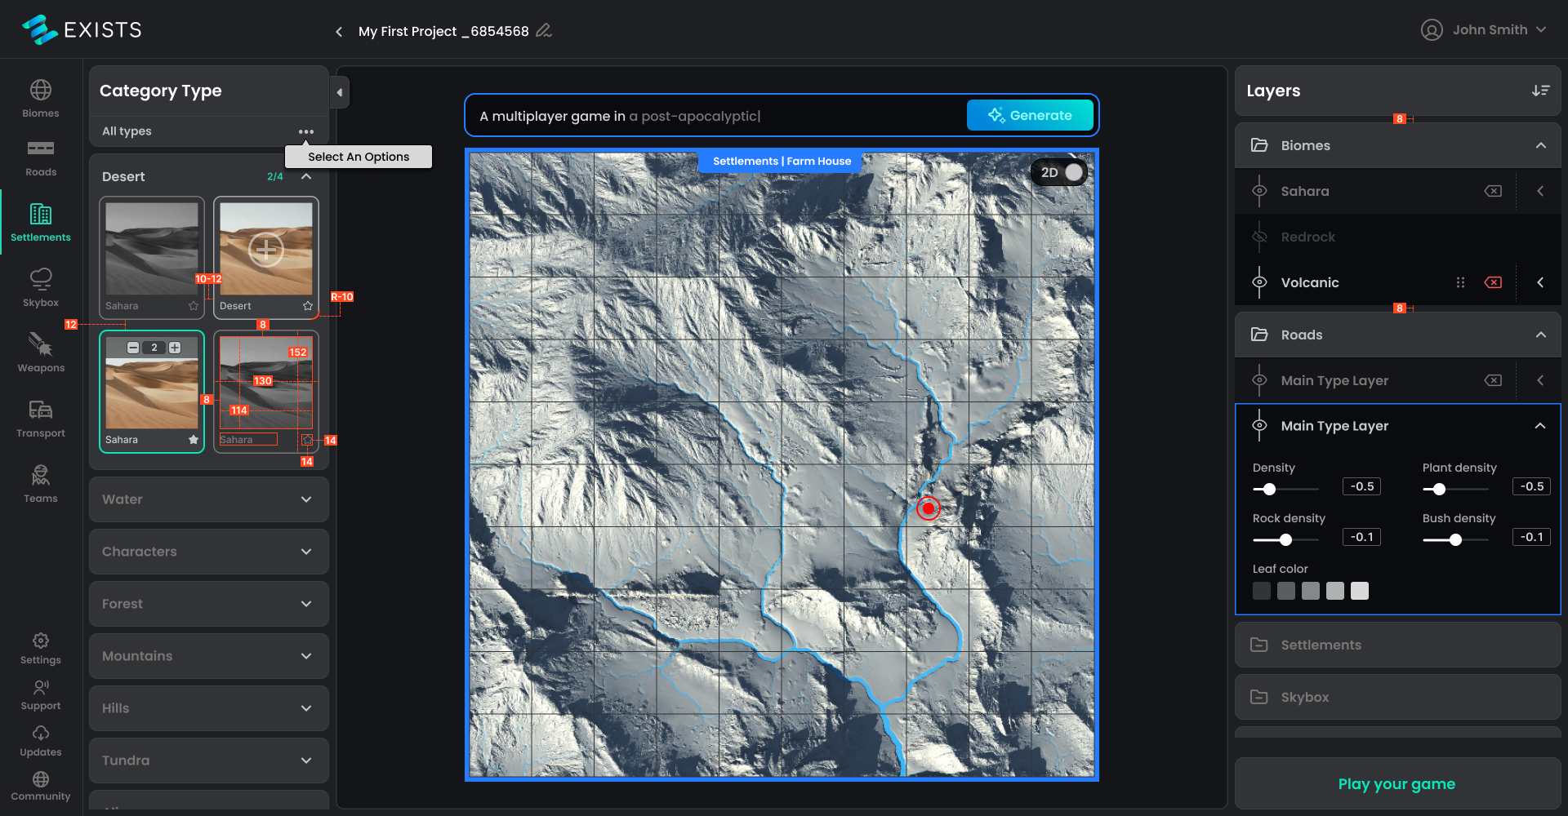Favorite the Desert thumbnail star
Viewport: 1568px width, 816px height.
(308, 306)
